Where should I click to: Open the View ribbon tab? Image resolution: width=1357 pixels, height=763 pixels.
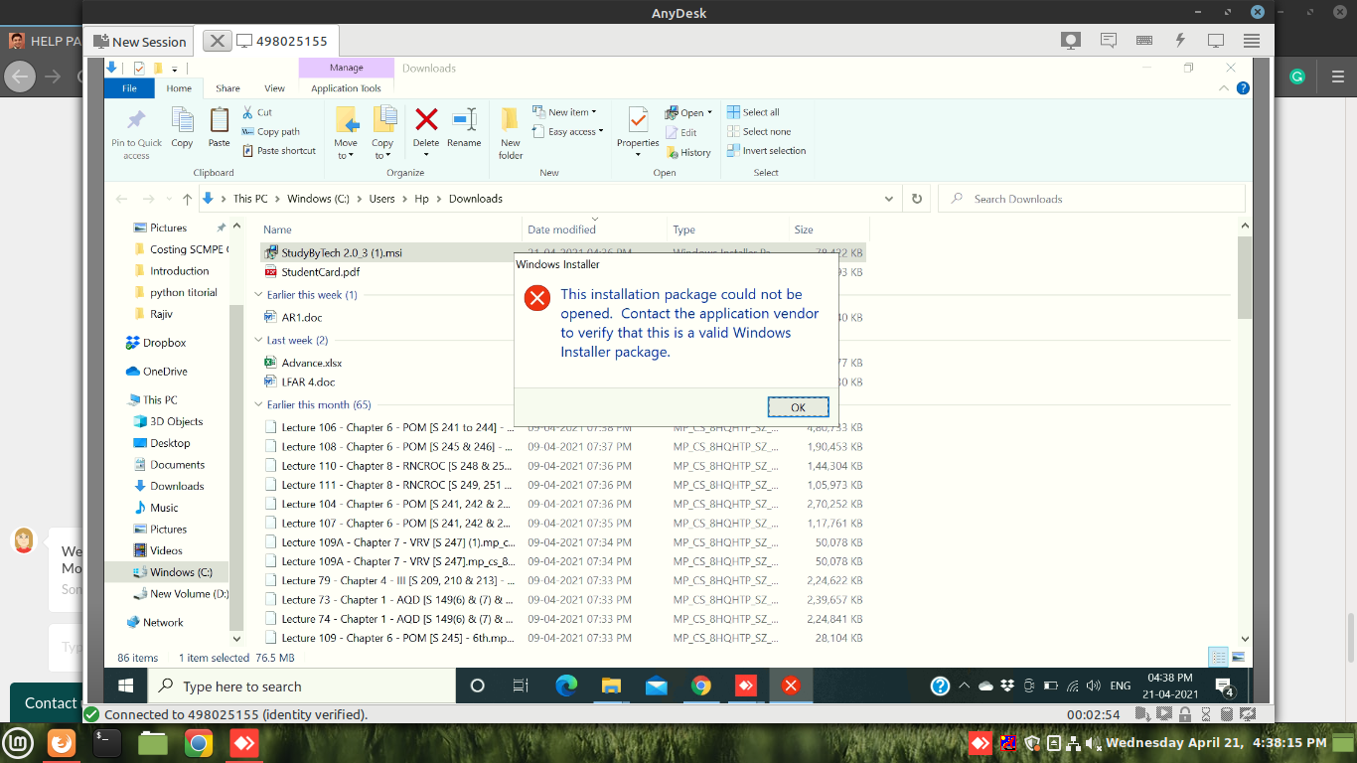point(274,88)
